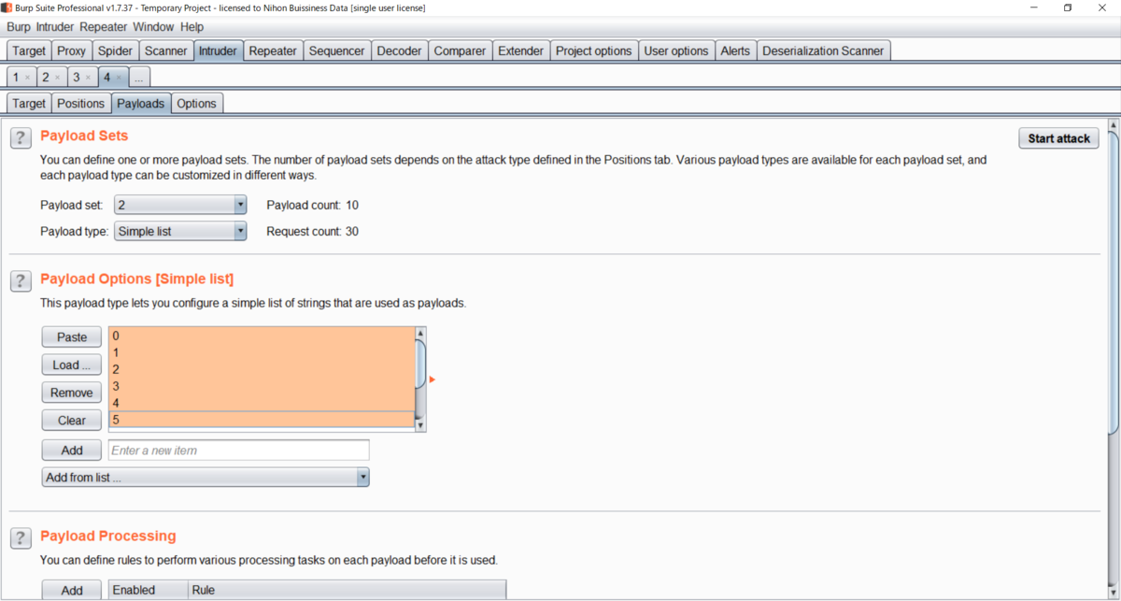Focus the "Enter a new item" field
Viewport: 1121px width, 601px height.
tap(238, 451)
